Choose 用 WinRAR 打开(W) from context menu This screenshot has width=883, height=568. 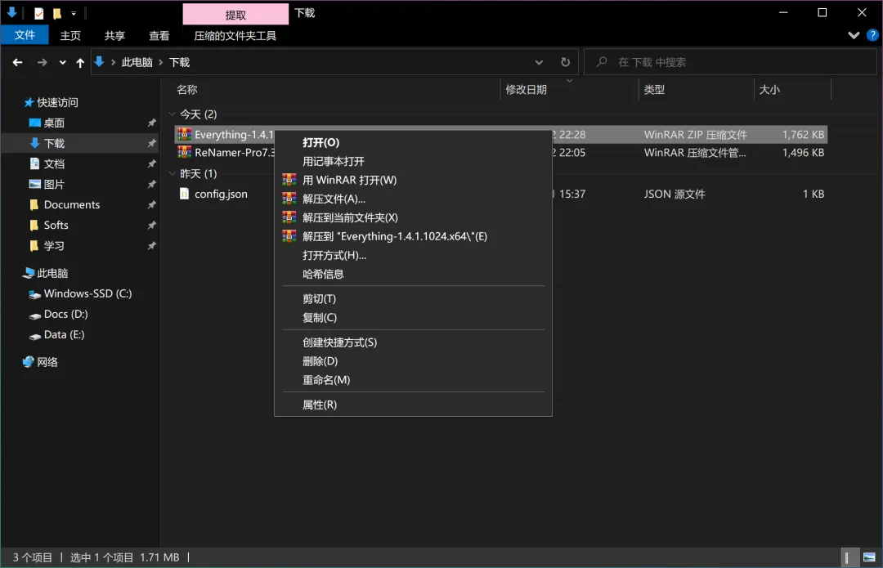pyautogui.click(x=414, y=180)
